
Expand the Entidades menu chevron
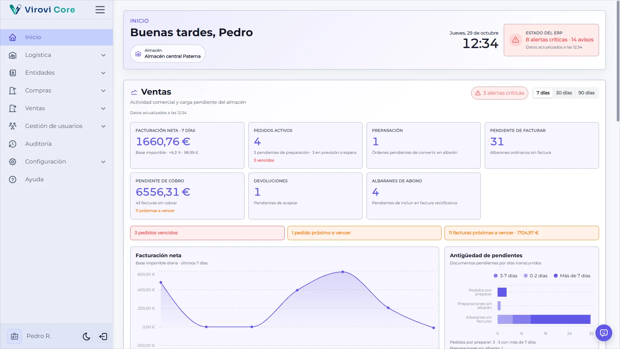(103, 73)
